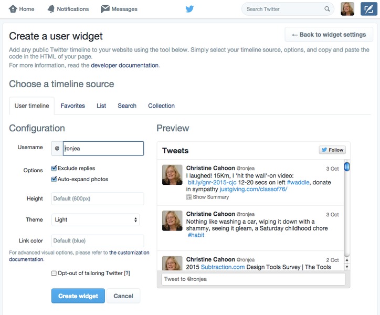The width and height of the screenshot is (380, 315).
Task: Click the compose tweet icon
Action: coord(369,9)
